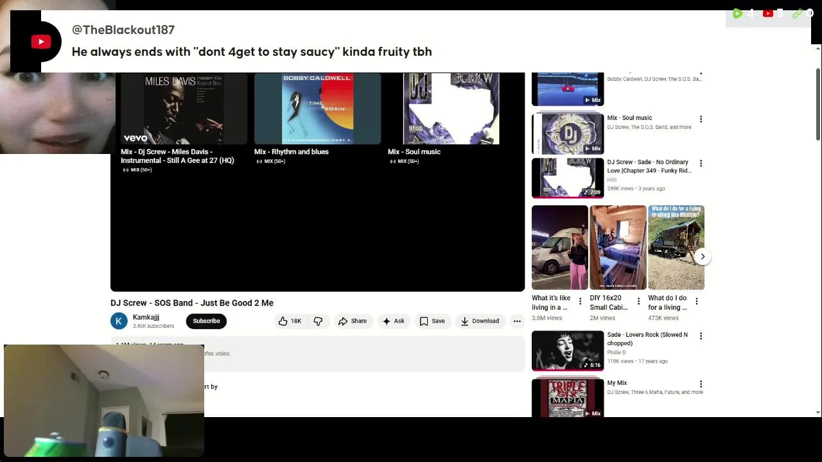Subscribe to the Kamkajjj channel
822x462 pixels.
coord(206,321)
